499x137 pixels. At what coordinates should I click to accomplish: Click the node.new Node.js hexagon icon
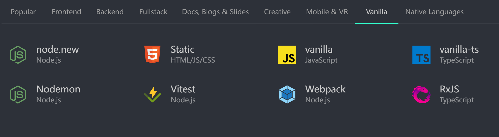(x=18, y=55)
